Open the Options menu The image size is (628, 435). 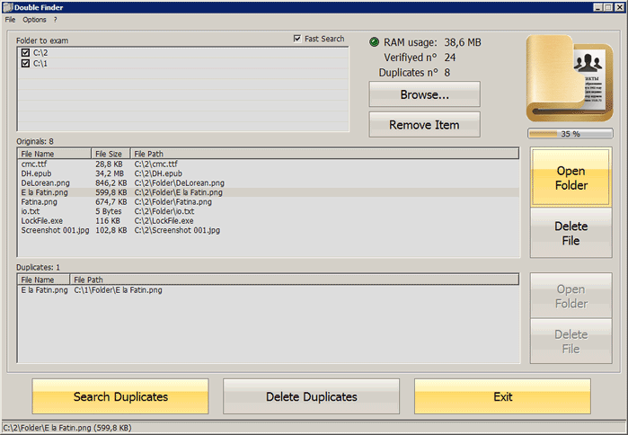[x=34, y=19]
